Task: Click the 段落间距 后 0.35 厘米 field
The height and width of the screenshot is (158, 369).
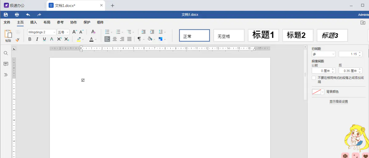Action: pos(350,71)
